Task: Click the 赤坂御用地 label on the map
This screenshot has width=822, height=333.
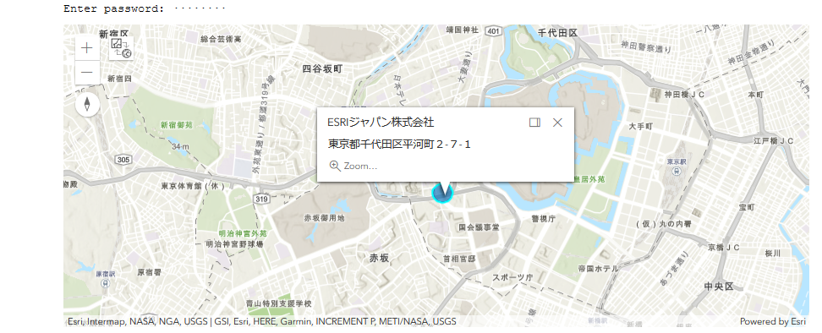Action: 325,218
